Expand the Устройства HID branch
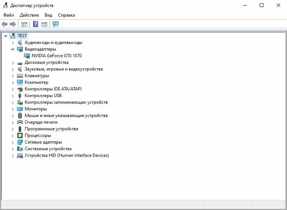Screen dimensions: 287x210 [x=13, y=156]
